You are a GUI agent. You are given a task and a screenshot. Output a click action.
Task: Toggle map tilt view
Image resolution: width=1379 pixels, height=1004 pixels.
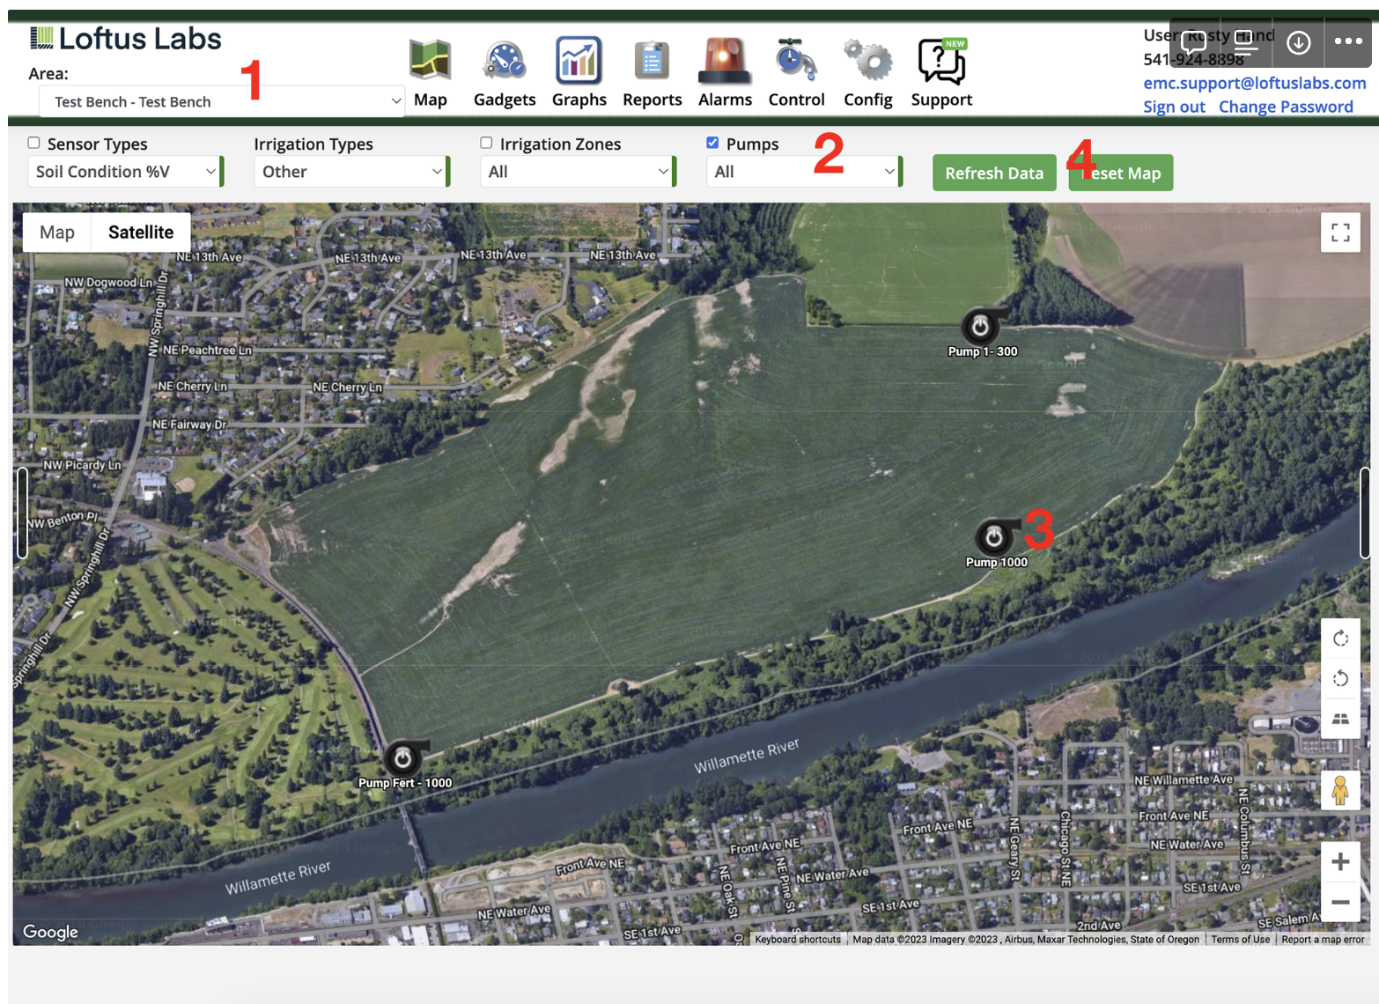tap(1340, 719)
